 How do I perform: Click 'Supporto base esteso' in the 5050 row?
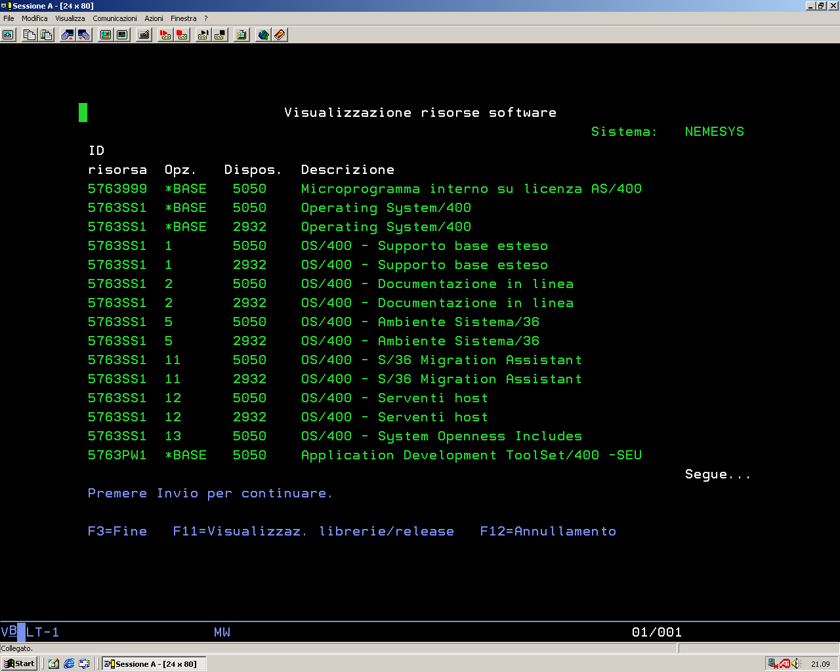click(x=463, y=245)
